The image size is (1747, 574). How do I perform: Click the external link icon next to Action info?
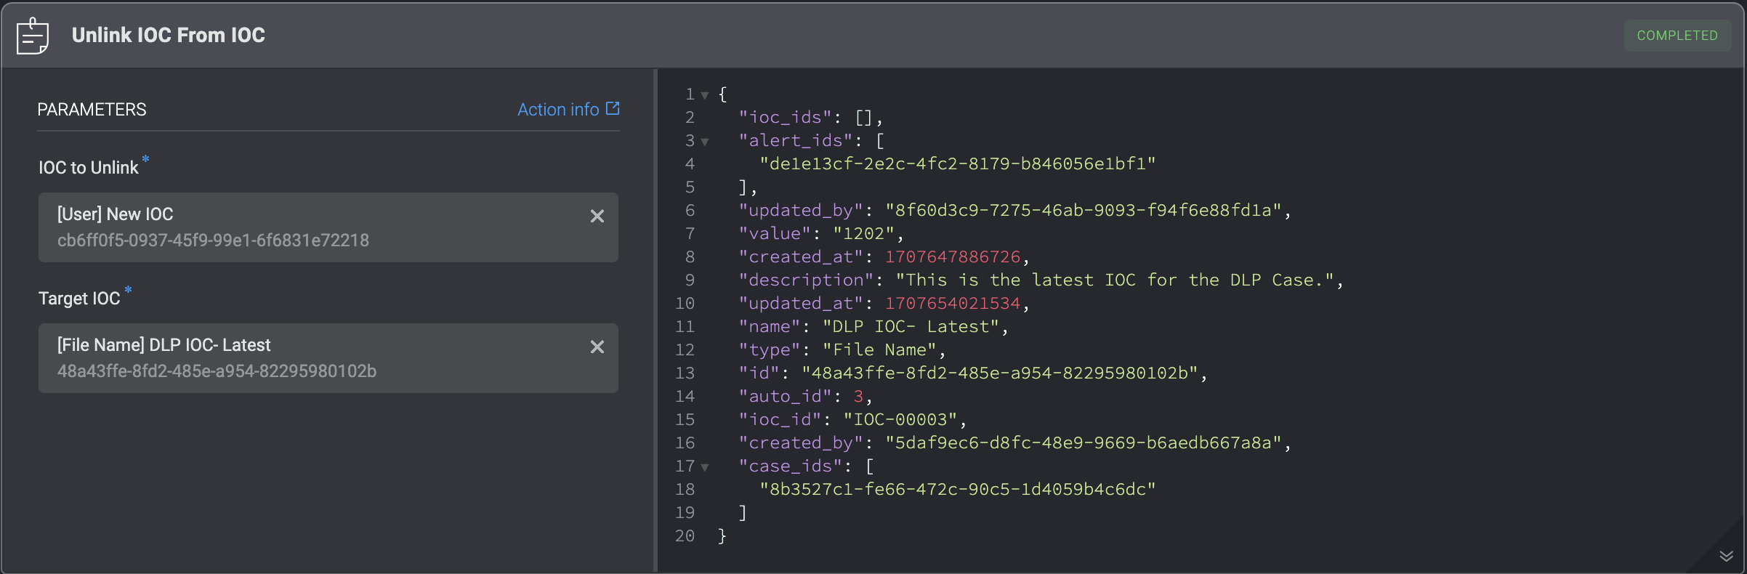pyautogui.click(x=613, y=108)
